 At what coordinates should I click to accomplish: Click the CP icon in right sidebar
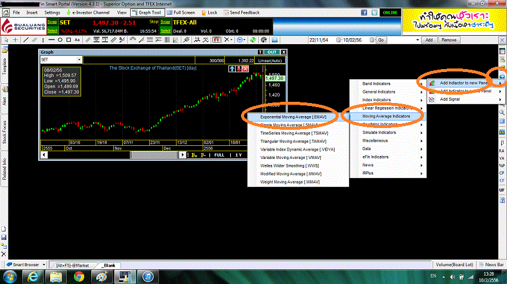tap(502, 173)
